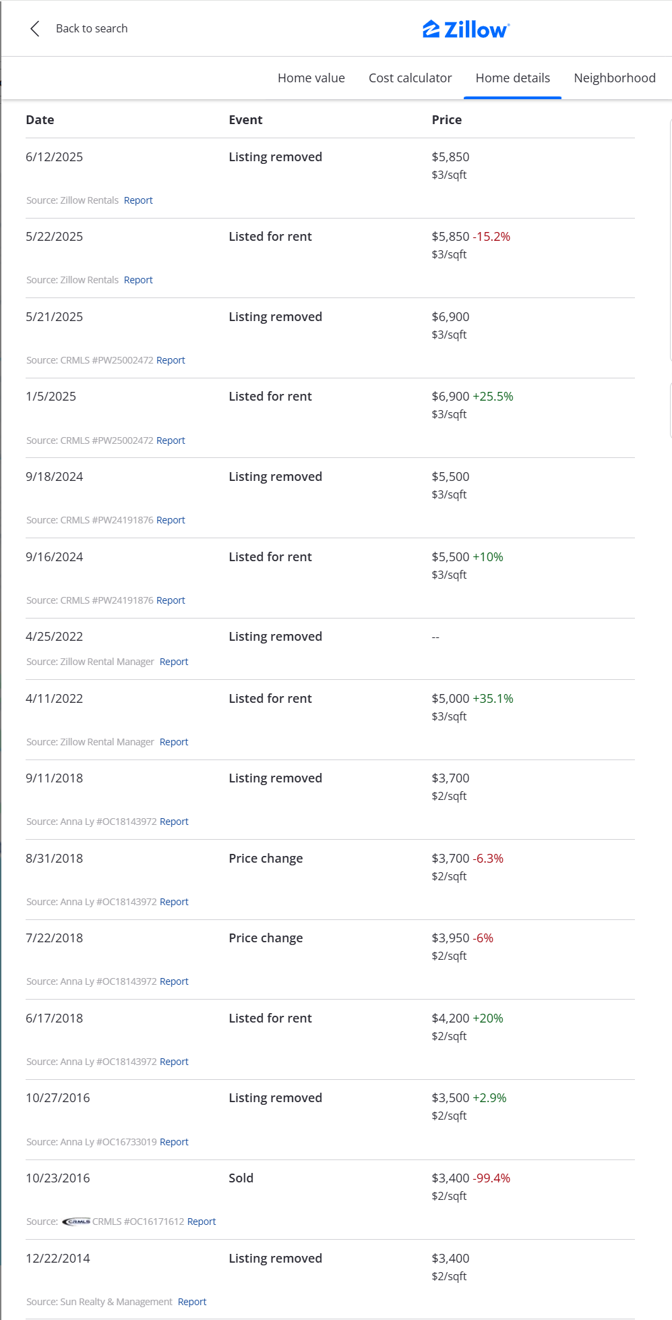Viewport: 672px width, 1320px height.
Task: Report the 6/12/2025 Listing removed entry
Action: (x=138, y=200)
